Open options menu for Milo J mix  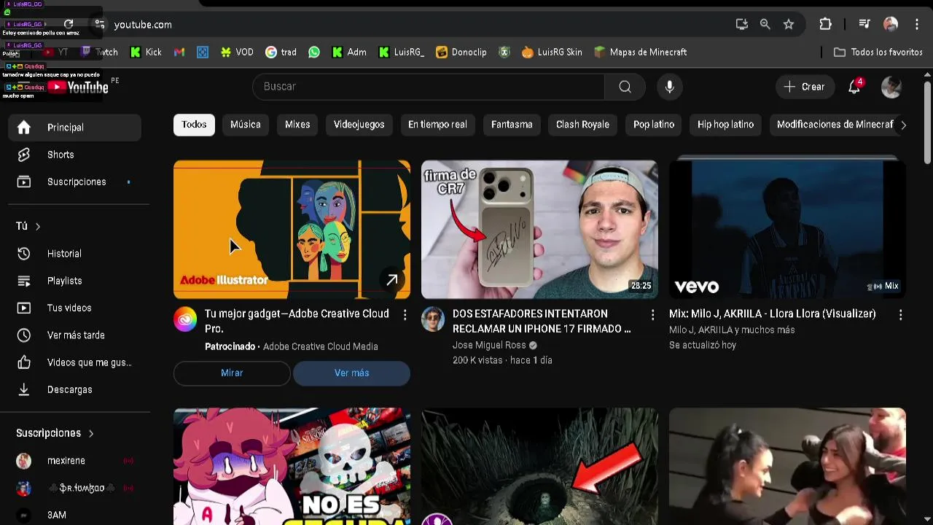coord(900,315)
